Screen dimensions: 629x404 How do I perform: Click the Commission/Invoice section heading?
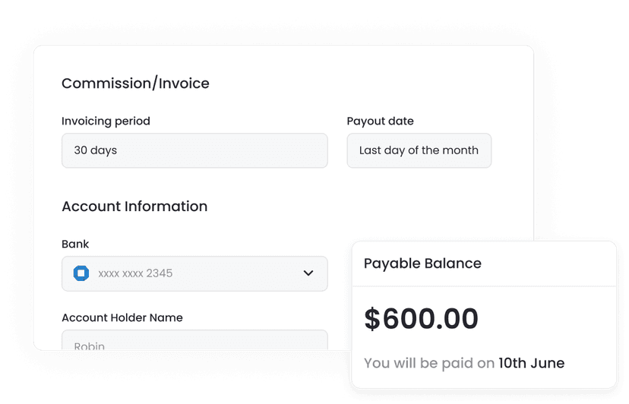tap(135, 84)
